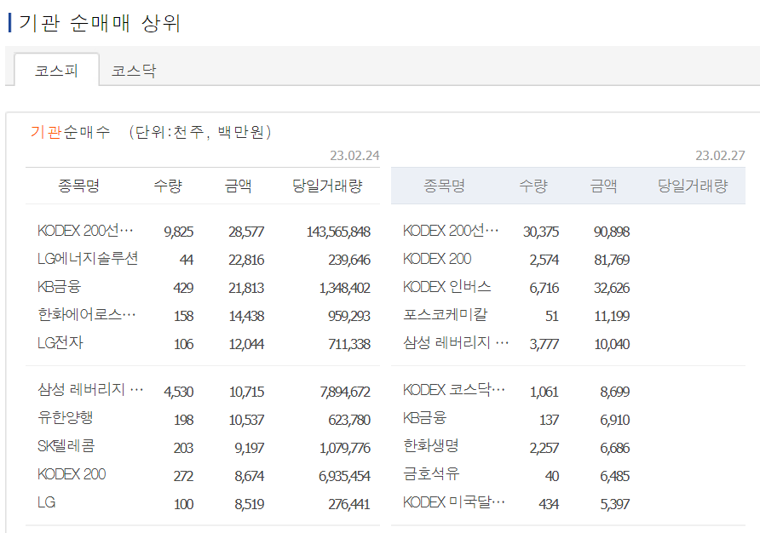Open SK텔레콤 stock link
The height and width of the screenshot is (533, 760).
66,447
